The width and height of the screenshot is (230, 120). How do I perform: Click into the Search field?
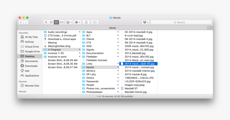point(181,22)
